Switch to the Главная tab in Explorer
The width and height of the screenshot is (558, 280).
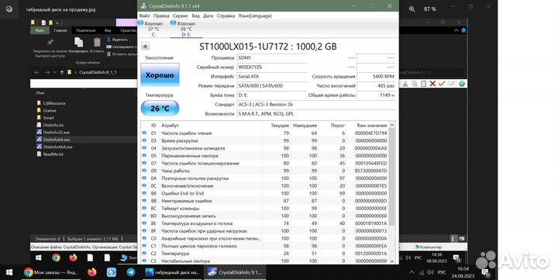pyautogui.click(x=60, y=30)
